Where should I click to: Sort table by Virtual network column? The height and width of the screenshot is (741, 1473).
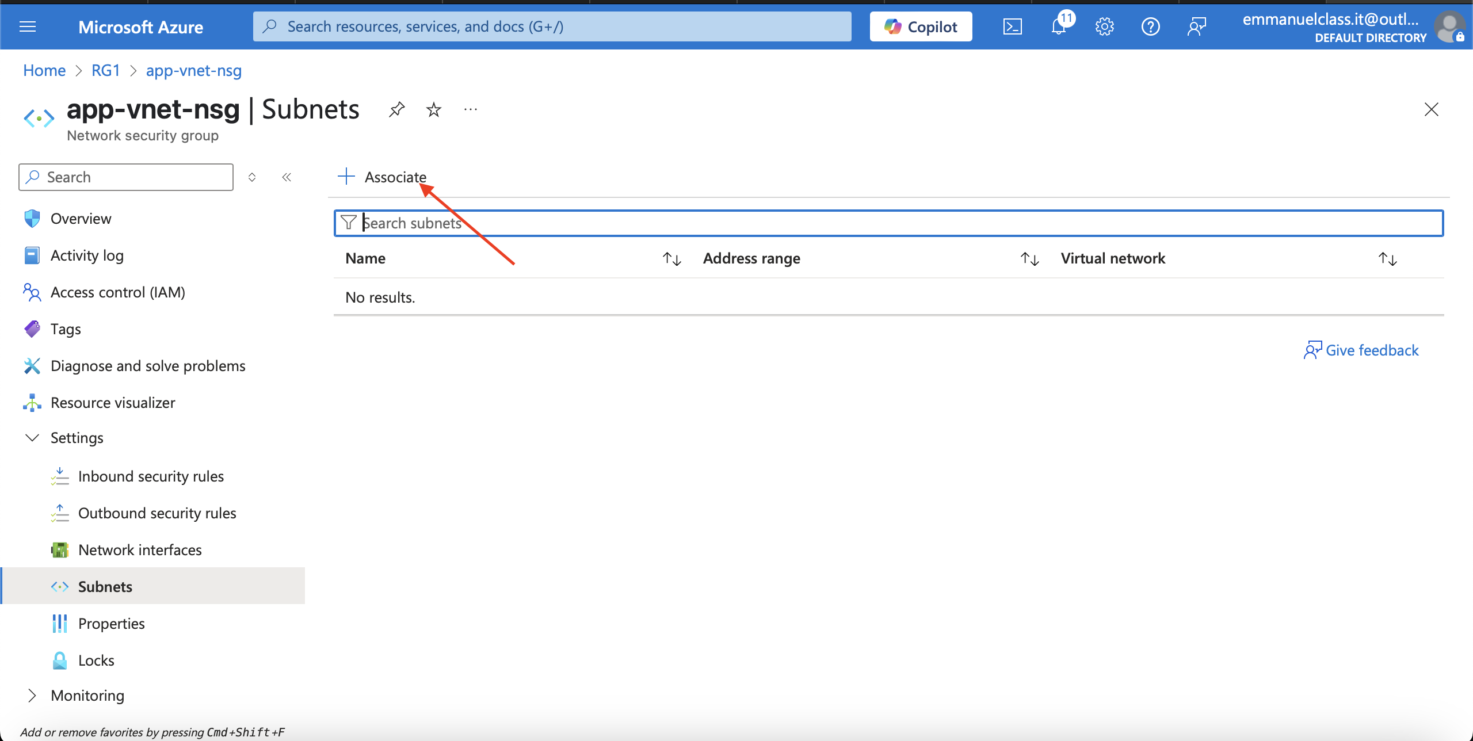1388,259
